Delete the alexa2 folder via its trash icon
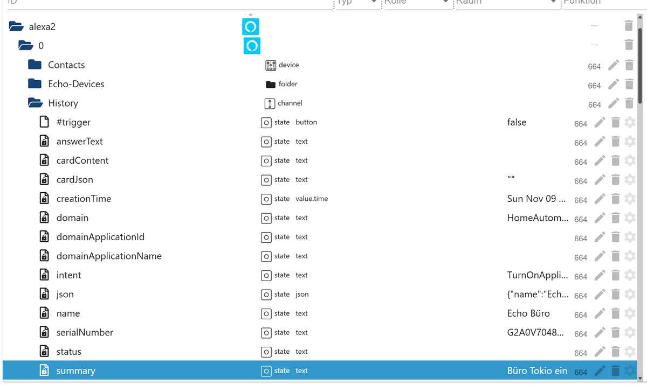The image size is (647, 385). (628, 25)
